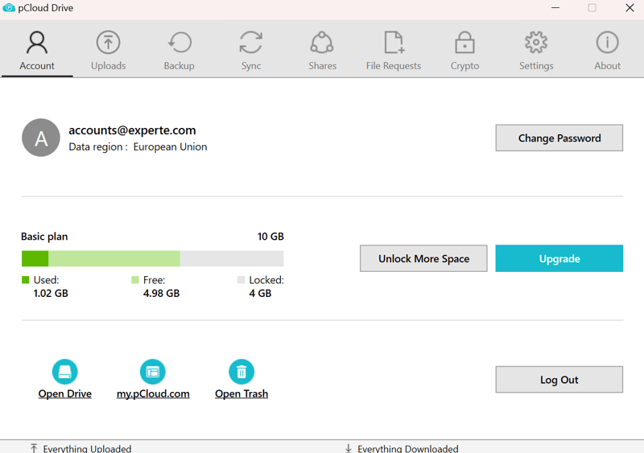644x453 pixels.
Task: Open the File Requests tab
Action: coord(394,50)
